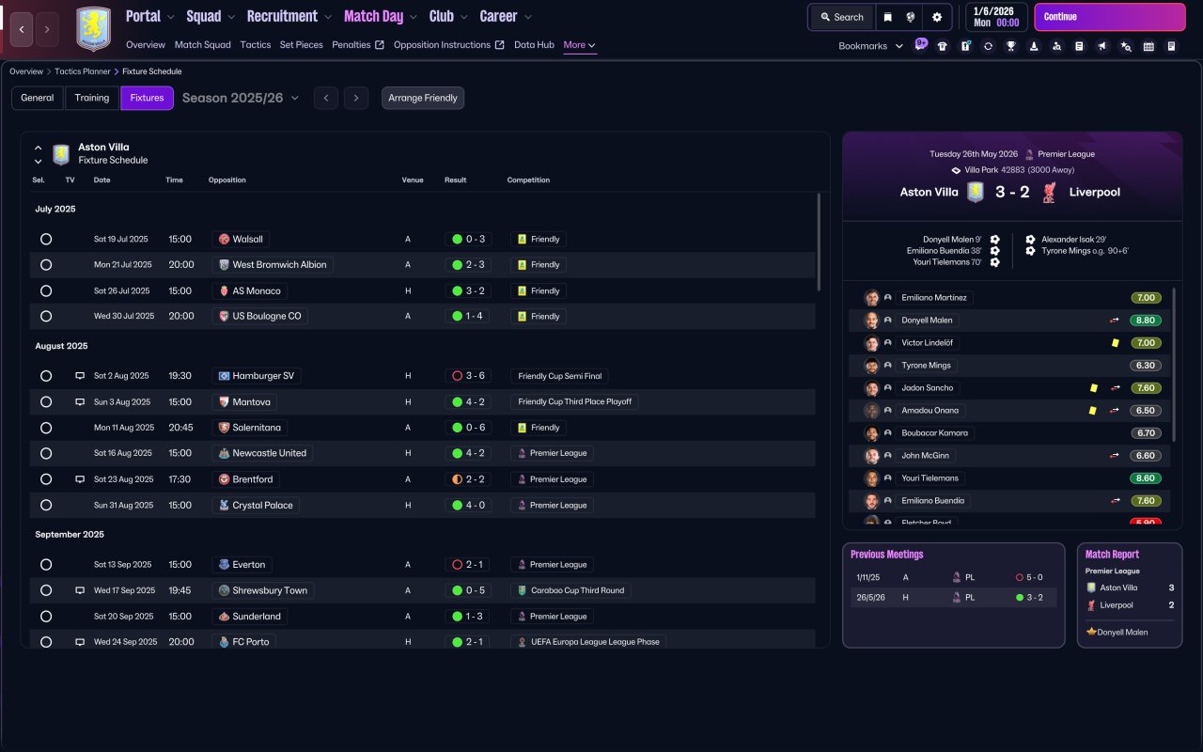Click the megaphone icon in the bookmarks bar
The height and width of the screenshot is (752, 1203).
click(1102, 46)
